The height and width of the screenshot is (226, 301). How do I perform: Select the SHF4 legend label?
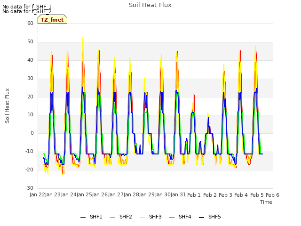coord(185,217)
